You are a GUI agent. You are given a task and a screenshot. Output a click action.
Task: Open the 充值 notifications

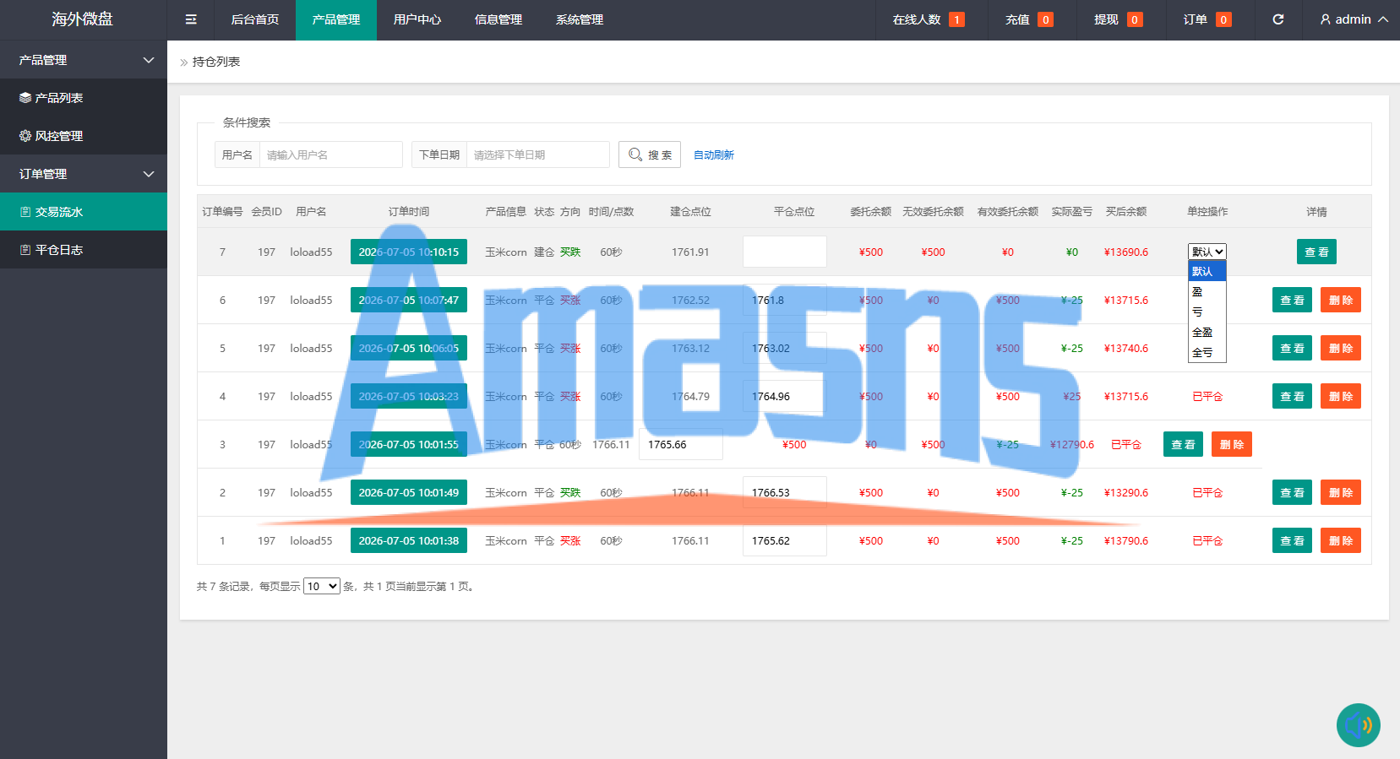pos(1029,19)
